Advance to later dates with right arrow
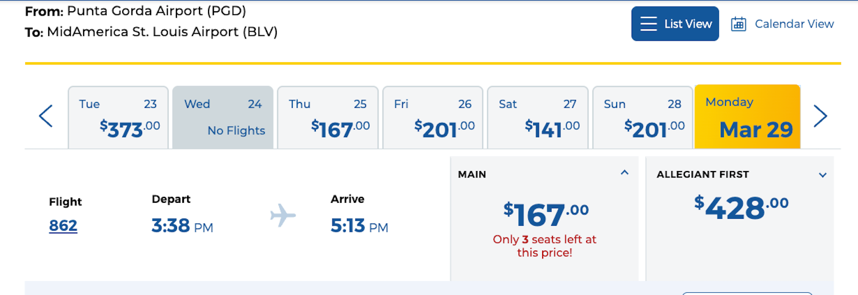Screen dimensions: 858x295 pyautogui.click(x=820, y=116)
